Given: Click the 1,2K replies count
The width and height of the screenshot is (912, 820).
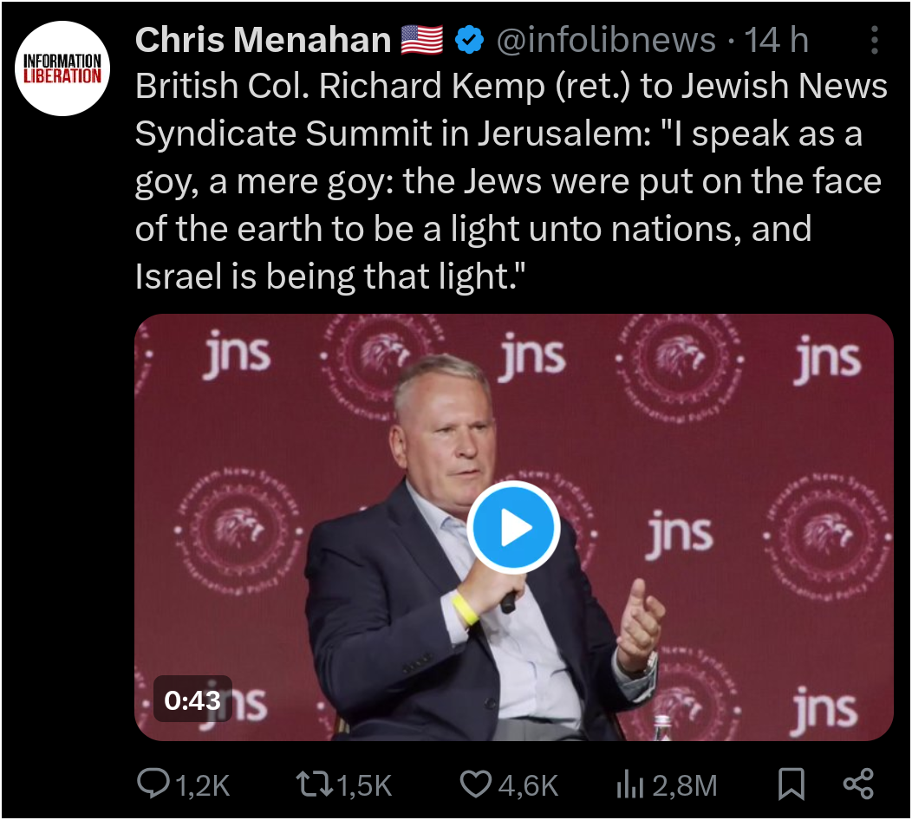Looking at the screenshot, I should click(202, 785).
